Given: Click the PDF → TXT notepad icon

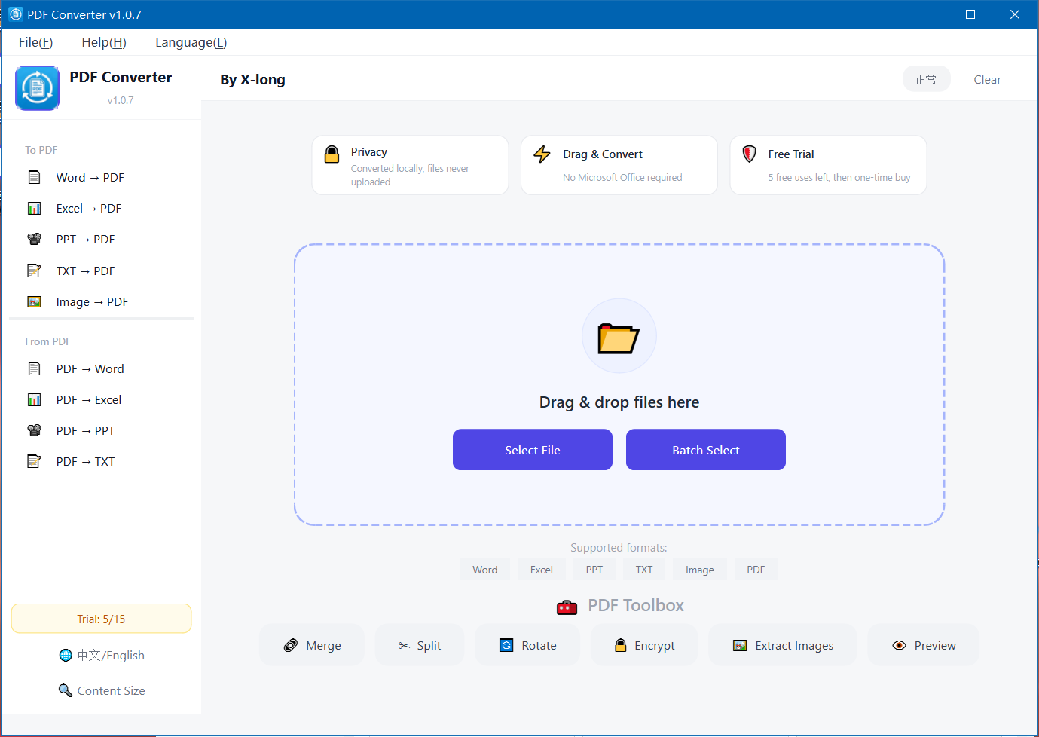Looking at the screenshot, I should coord(34,461).
